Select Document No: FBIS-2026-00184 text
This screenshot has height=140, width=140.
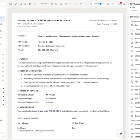[x=103, y=21]
